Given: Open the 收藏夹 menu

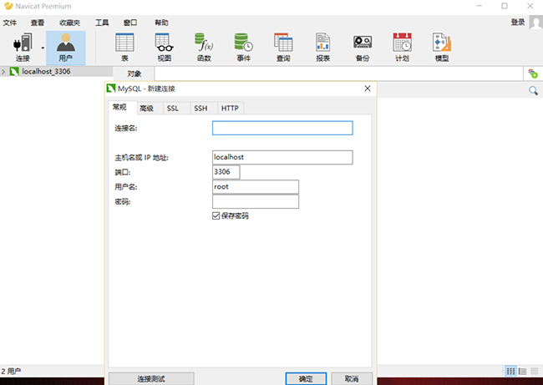Looking at the screenshot, I should click(x=69, y=23).
